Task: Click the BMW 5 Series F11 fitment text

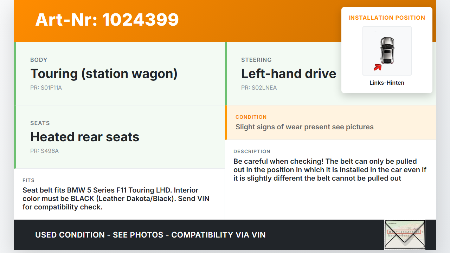Action: [116, 199]
